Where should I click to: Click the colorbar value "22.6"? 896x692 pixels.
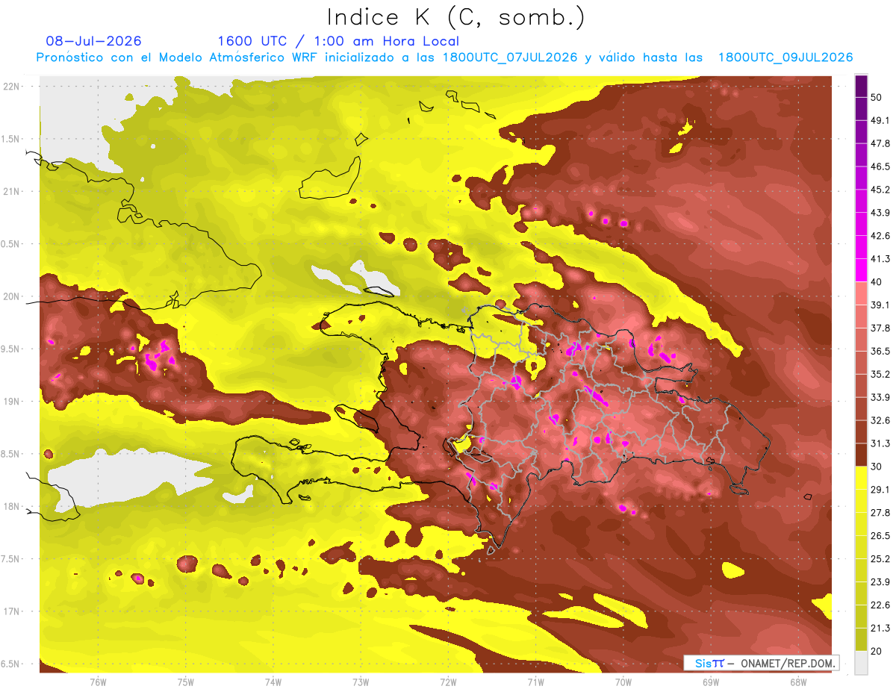(x=880, y=605)
